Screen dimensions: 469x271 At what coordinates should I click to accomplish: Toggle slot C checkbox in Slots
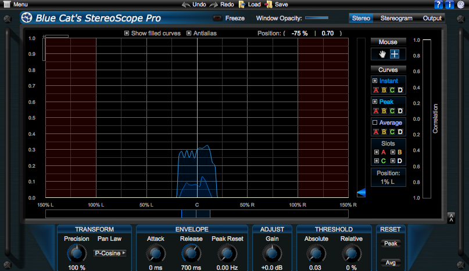click(x=377, y=161)
